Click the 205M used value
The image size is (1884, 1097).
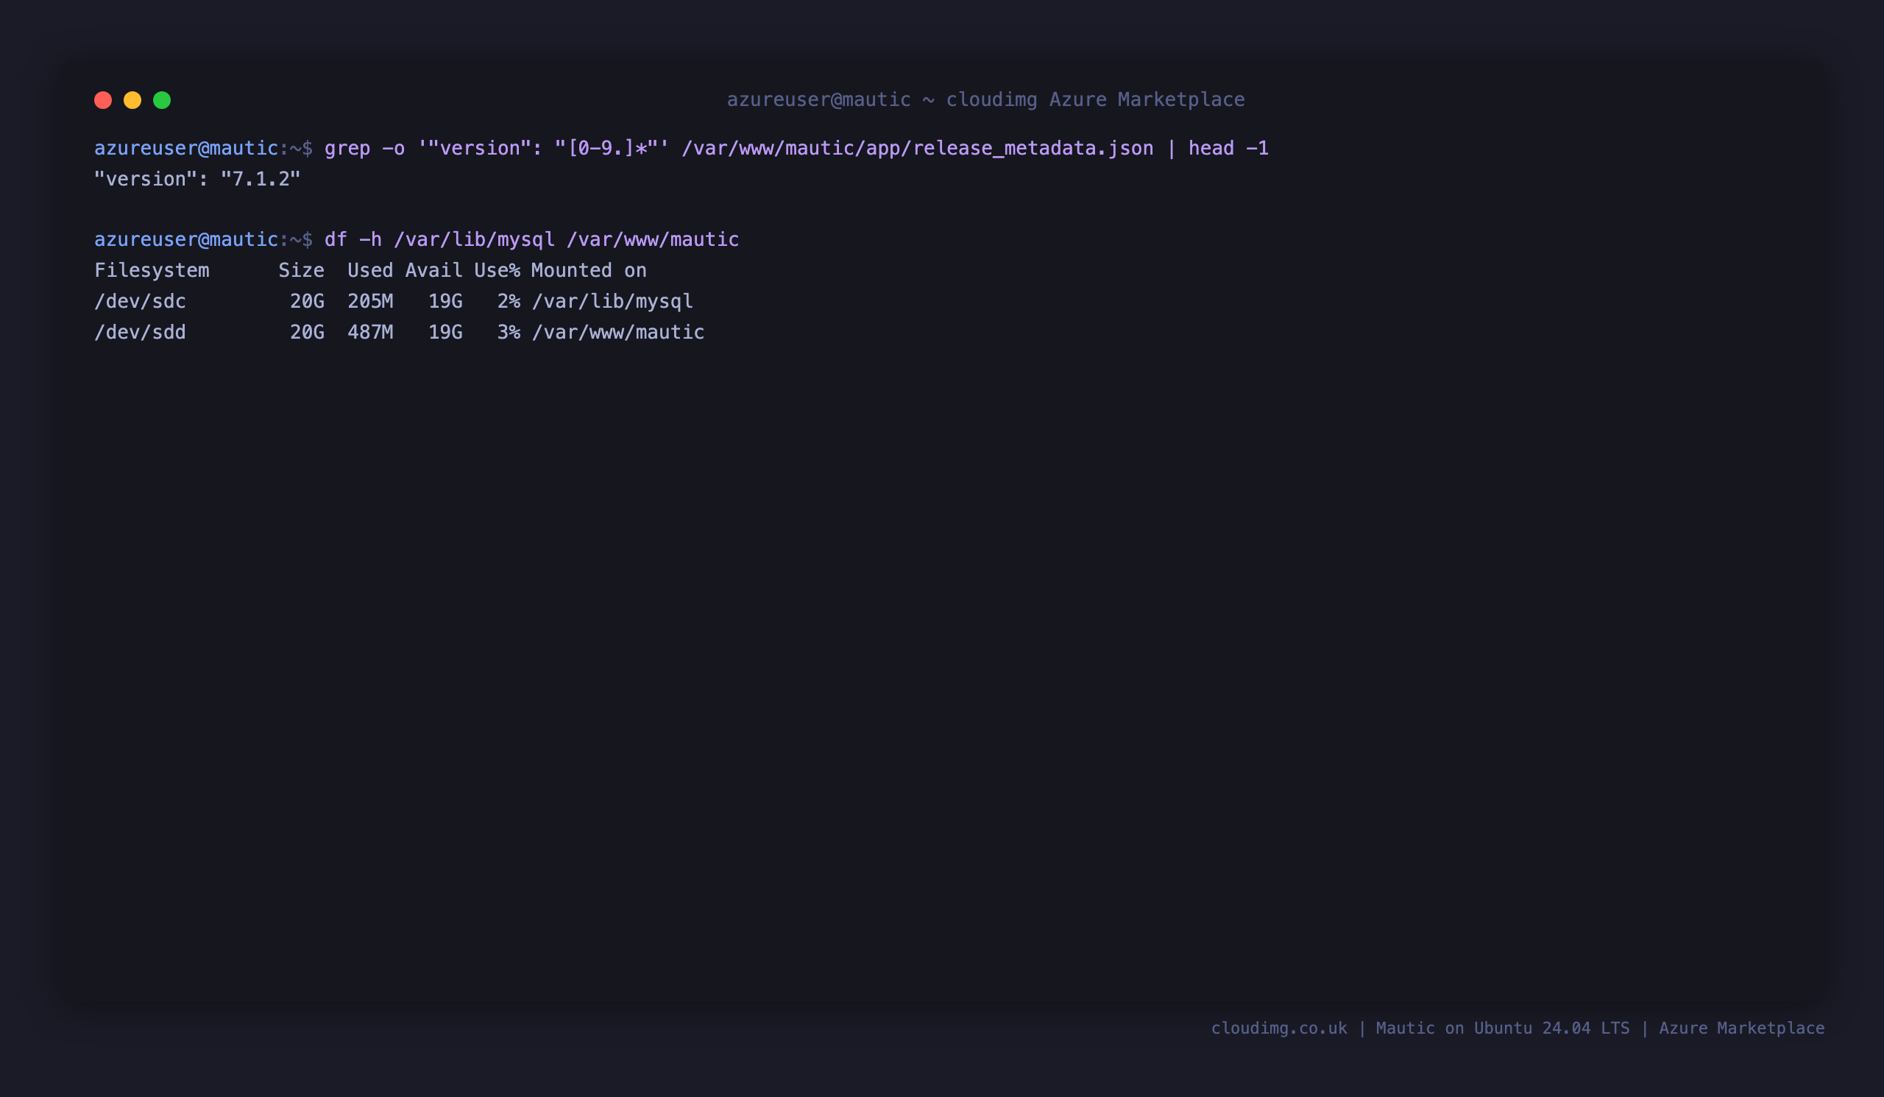coord(370,301)
